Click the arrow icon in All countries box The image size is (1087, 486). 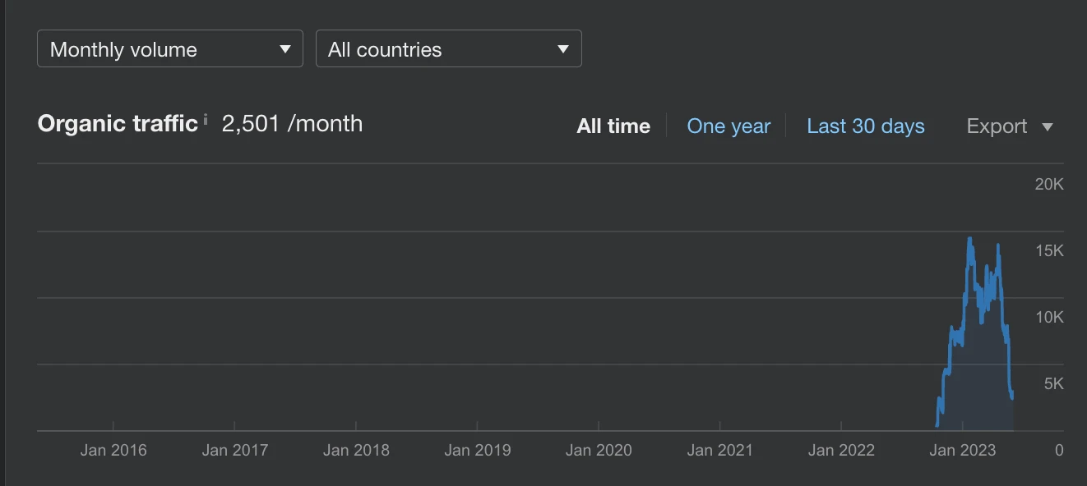[563, 49]
